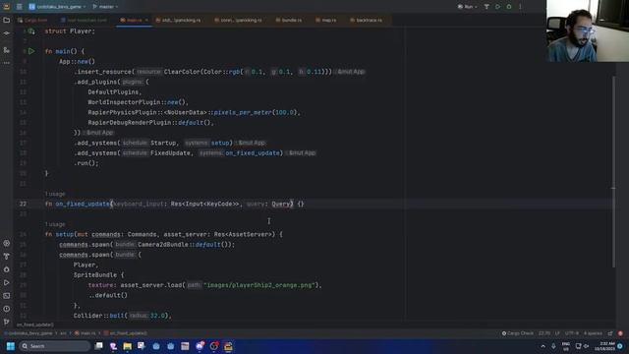
Task: Open the caret position 22:70 widget
Action: coord(544,333)
